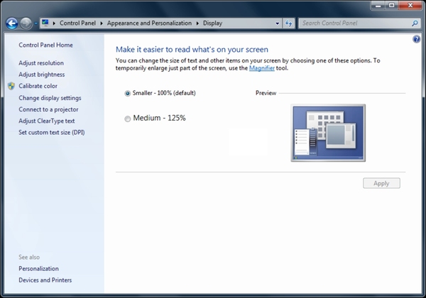The height and width of the screenshot is (298, 426).
Task: Minimize the Display window
Action: point(378,5)
